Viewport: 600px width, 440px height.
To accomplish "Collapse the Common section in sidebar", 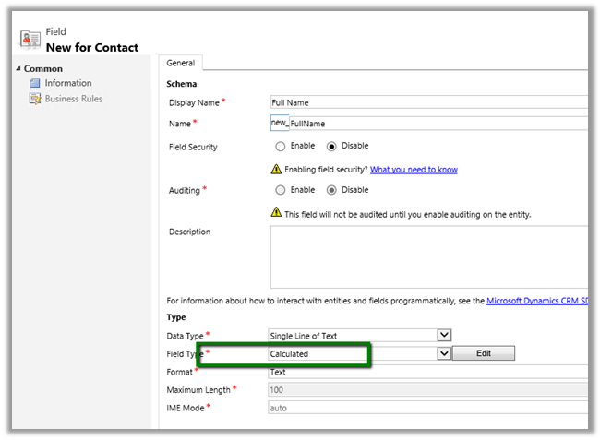I will (x=19, y=69).
